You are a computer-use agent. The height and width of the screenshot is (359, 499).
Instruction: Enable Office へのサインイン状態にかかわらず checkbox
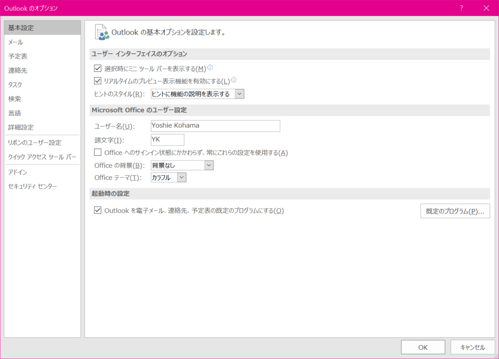[x=97, y=153]
